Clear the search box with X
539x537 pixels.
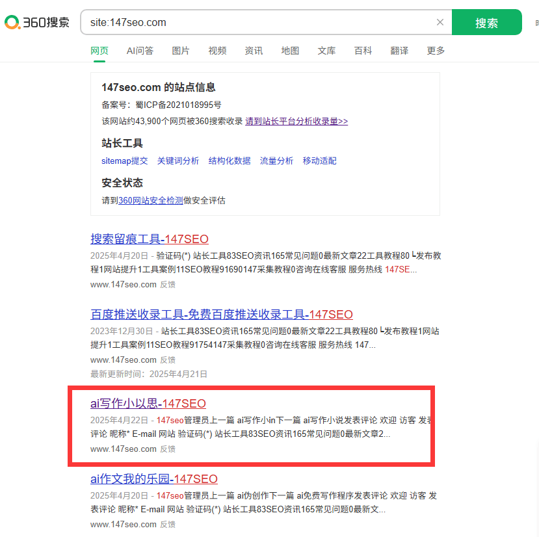(440, 22)
